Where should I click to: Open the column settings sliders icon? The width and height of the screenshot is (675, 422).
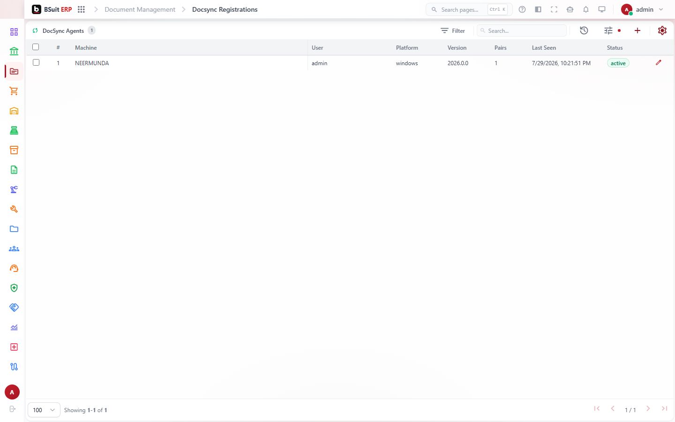(x=608, y=30)
